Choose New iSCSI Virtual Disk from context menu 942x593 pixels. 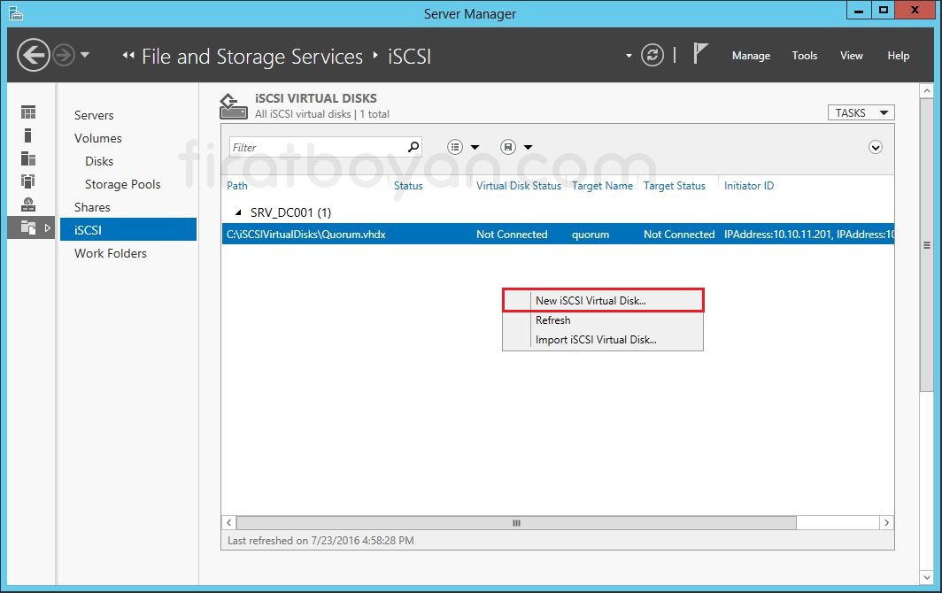pyautogui.click(x=603, y=300)
